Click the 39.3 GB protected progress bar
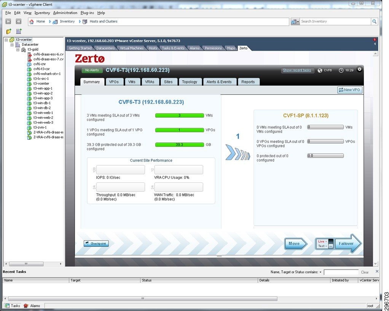The image size is (389, 311). click(x=179, y=144)
